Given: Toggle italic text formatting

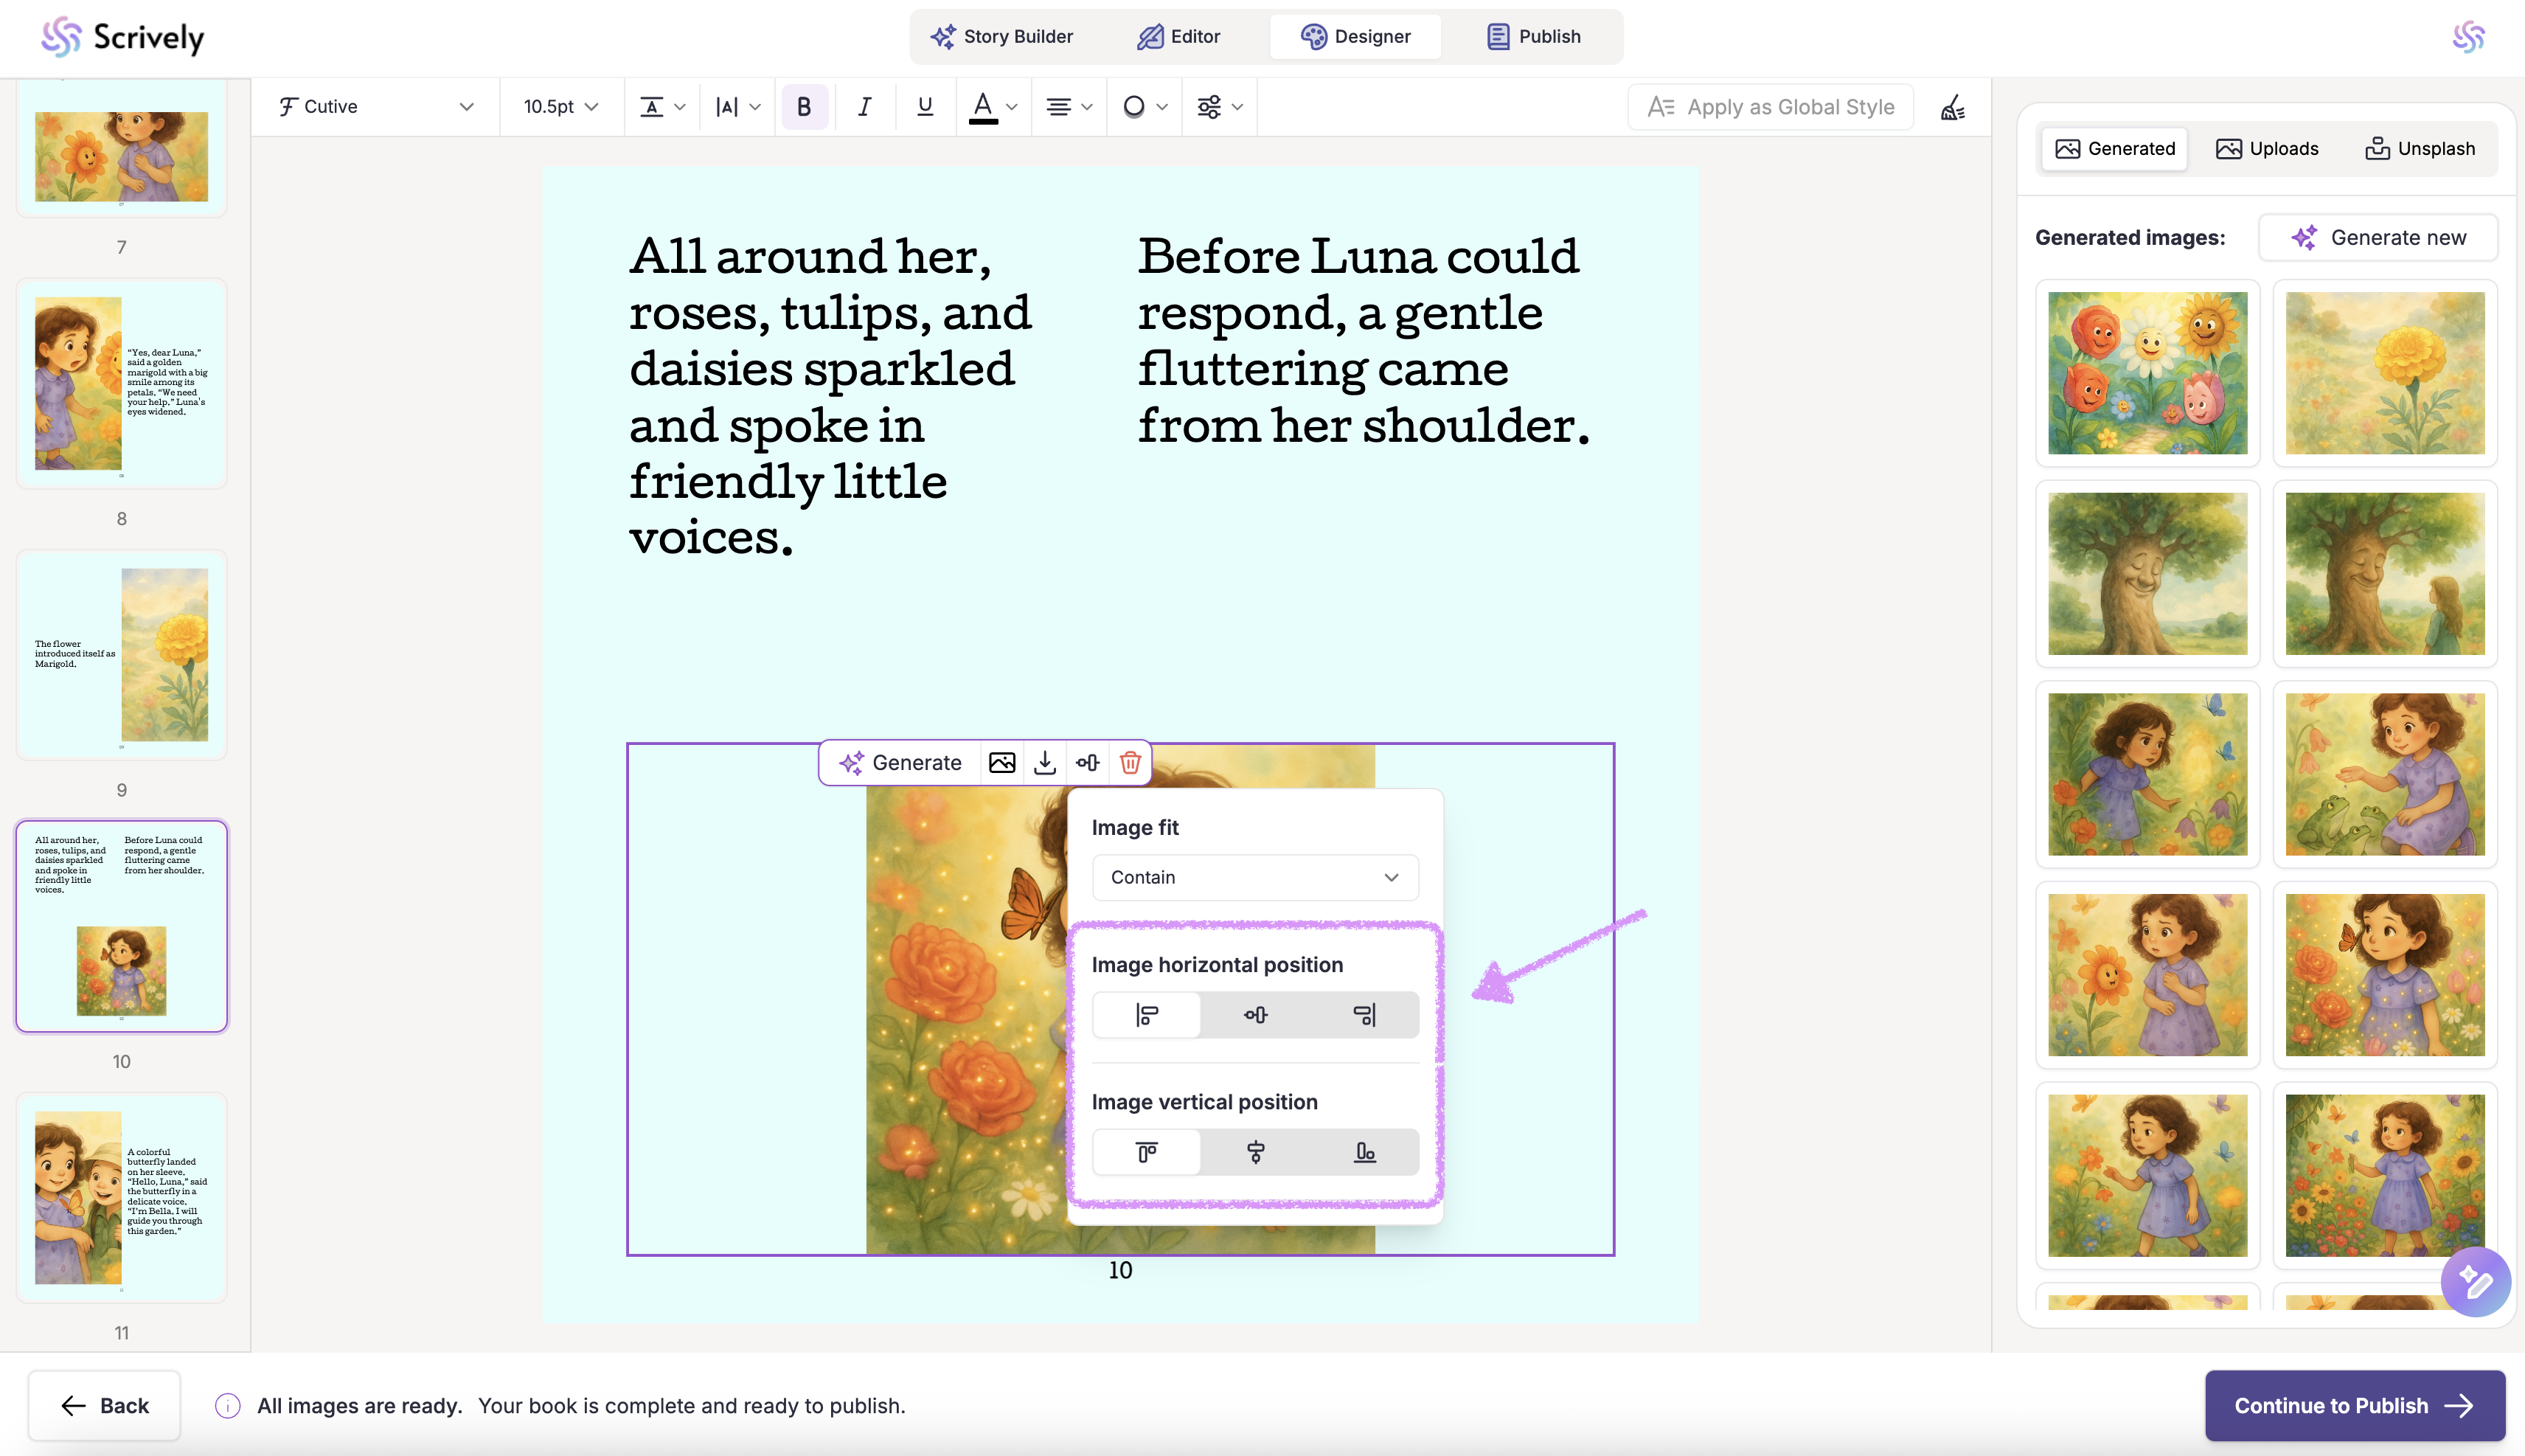Looking at the screenshot, I should pyautogui.click(x=864, y=107).
